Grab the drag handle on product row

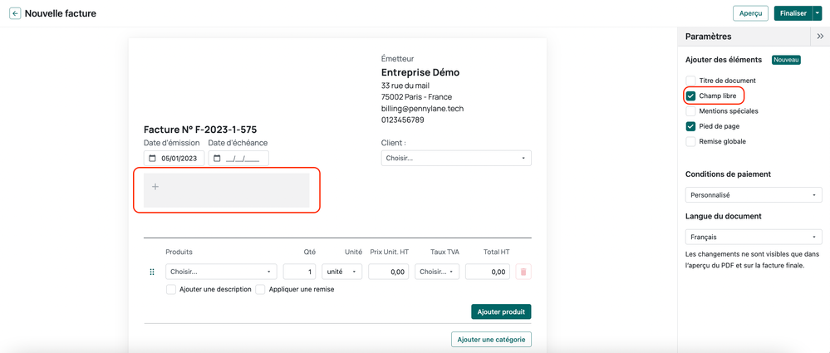point(152,272)
